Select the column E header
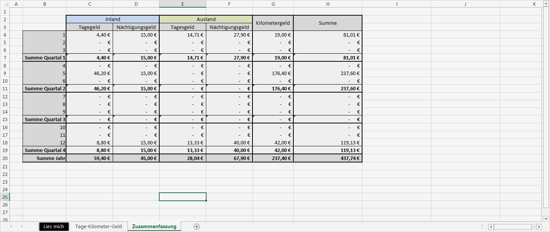 point(183,4)
